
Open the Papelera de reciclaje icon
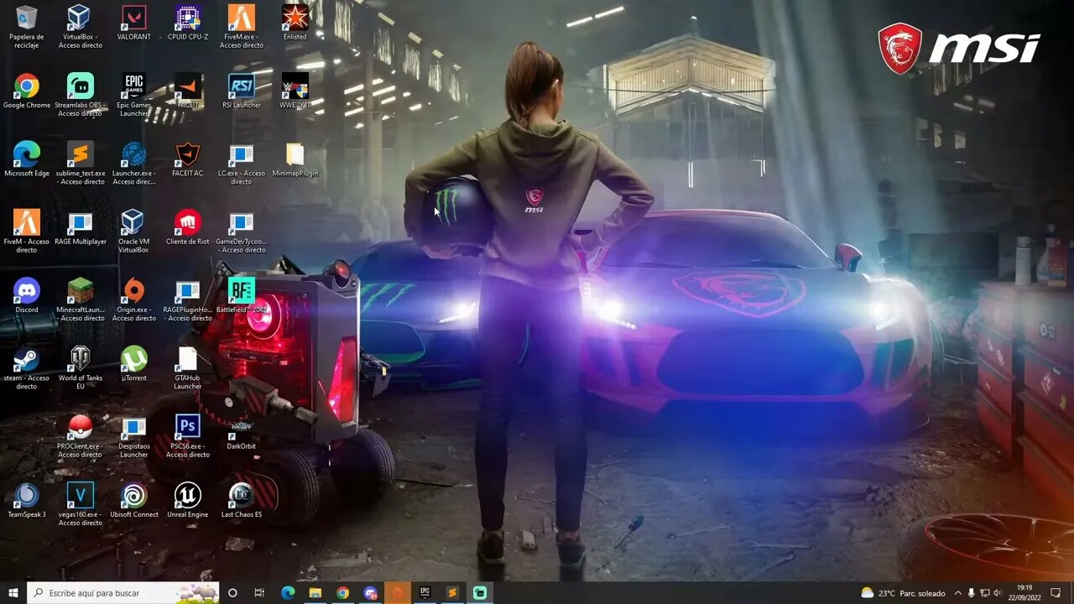pos(27,26)
